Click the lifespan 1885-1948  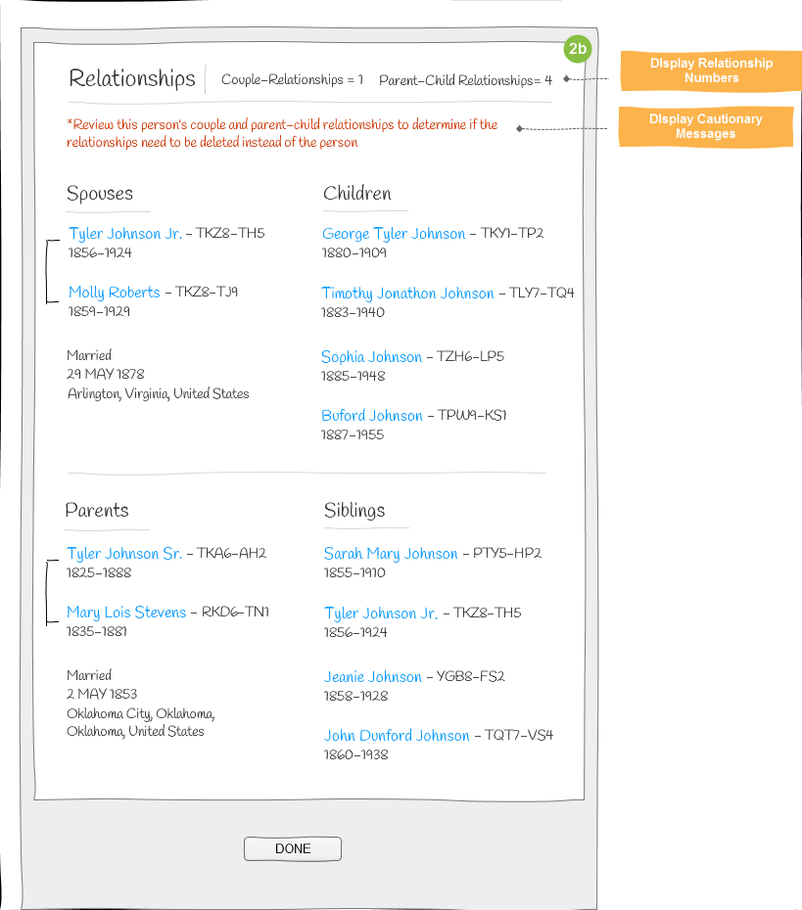354,376
